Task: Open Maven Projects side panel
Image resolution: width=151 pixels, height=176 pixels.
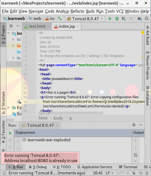Action: point(148,65)
